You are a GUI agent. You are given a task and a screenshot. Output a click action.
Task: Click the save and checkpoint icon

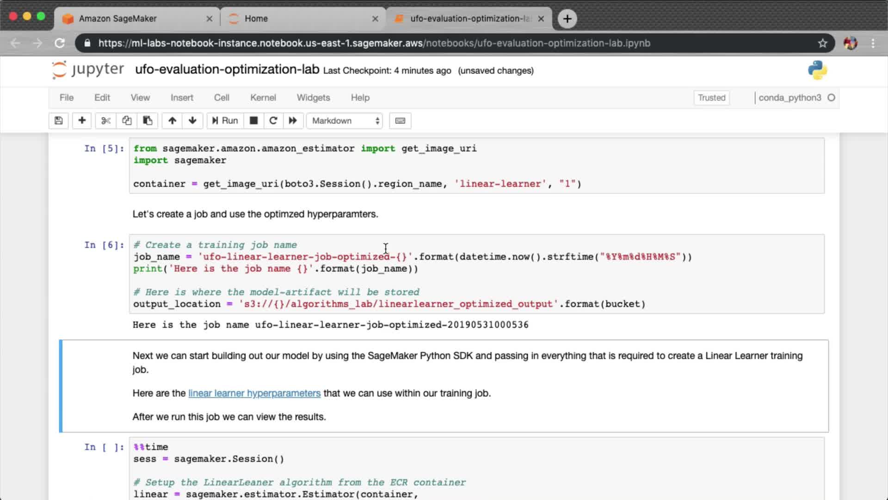pos(59,121)
